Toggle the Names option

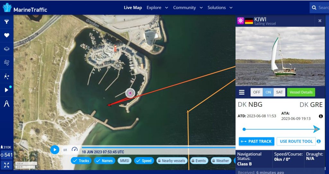104,161
